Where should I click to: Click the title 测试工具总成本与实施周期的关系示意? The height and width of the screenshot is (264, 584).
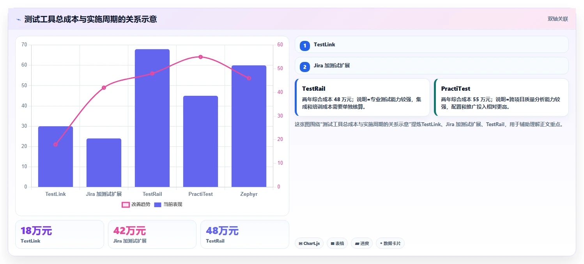pyautogui.click(x=90, y=19)
